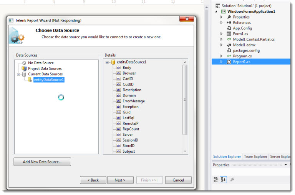Screen dimensions: 295x195
Task: Click the entityDataSource1 database icon in Details
Action: point(113,62)
